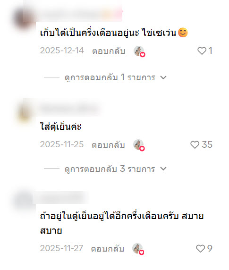Open second commenter's profile picture

pos(24,111)
